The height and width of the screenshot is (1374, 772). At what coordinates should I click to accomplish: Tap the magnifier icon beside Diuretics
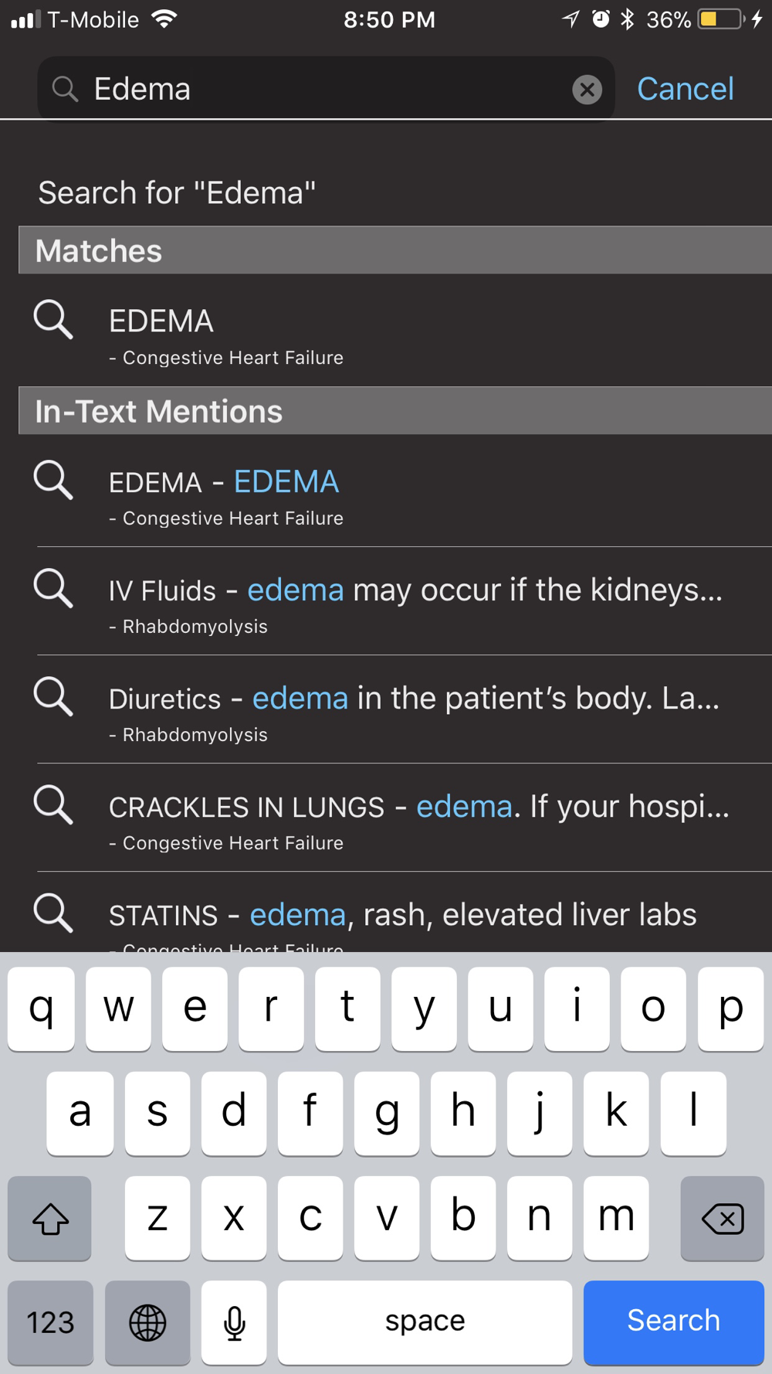[53, 697]
